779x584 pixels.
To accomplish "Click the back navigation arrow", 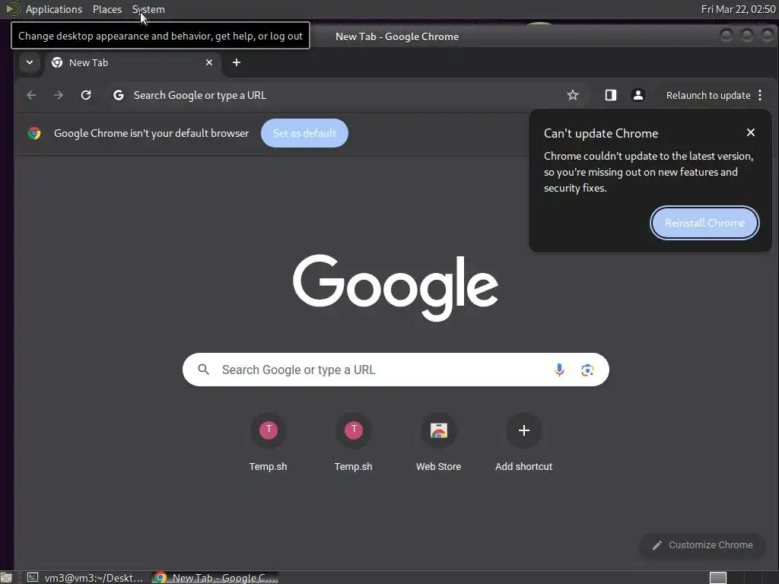I will (31, 95).
